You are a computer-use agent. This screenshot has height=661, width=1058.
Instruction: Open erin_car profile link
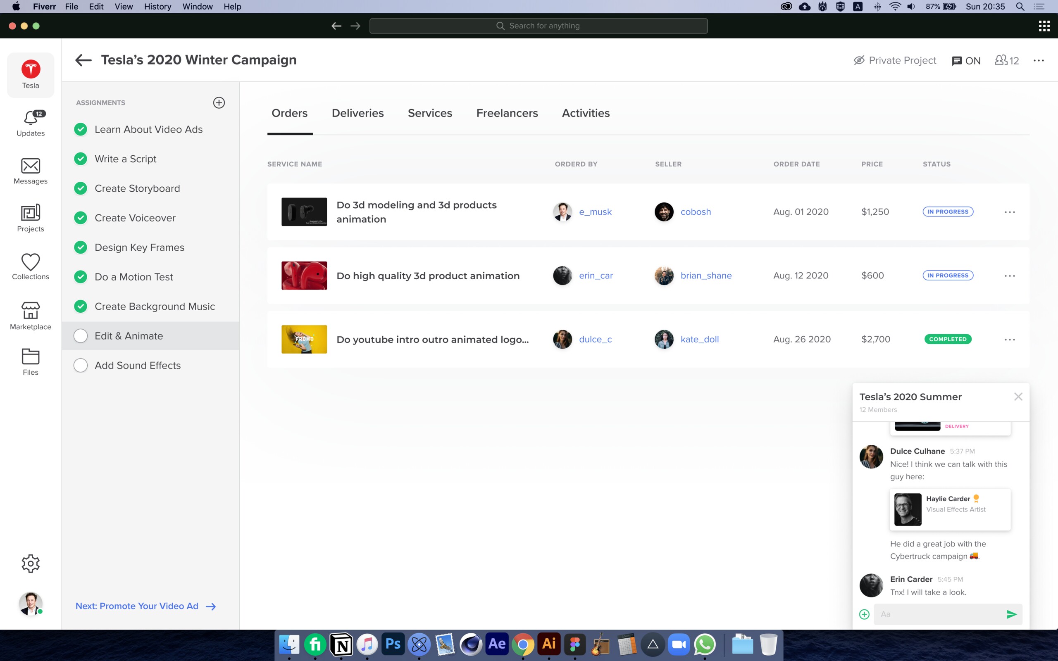pos(596,276)
